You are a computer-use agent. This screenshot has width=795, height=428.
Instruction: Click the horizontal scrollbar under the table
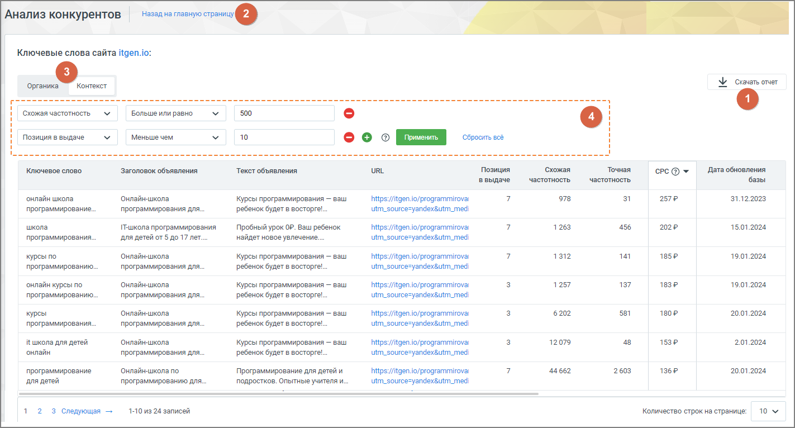point(278,394)
